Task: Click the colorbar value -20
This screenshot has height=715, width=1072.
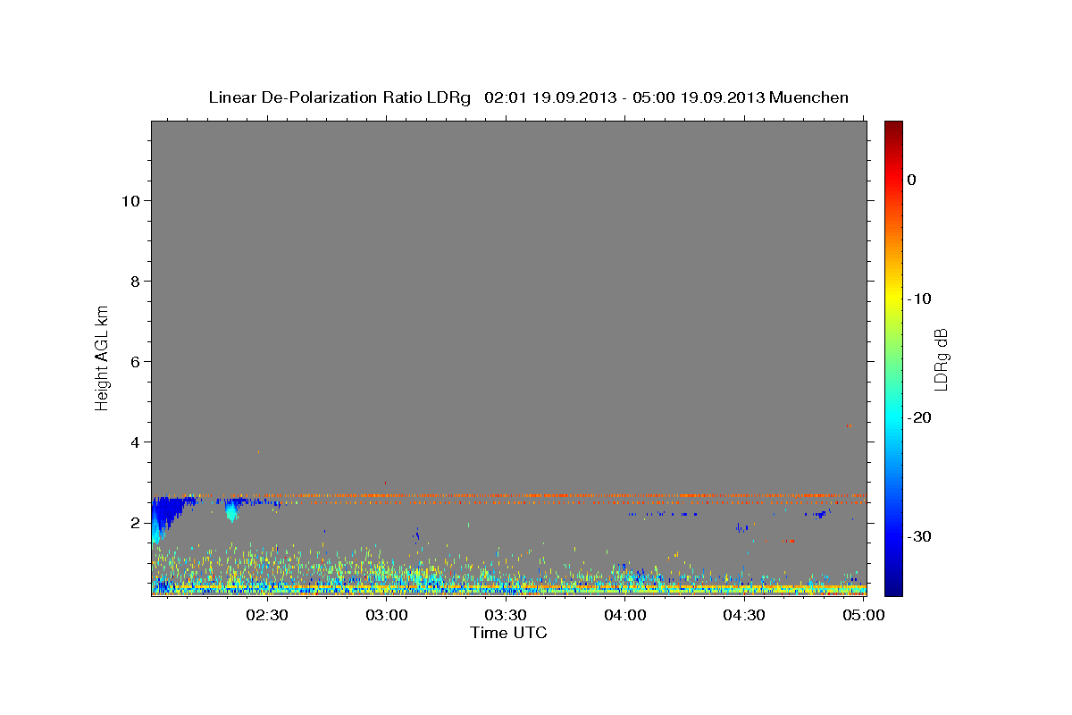Action: coord(919,417)
